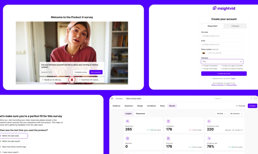The width and height of the screenshot is (258, 154).
Task: Click the dashboard grid icon in breadcrumb
Action: pos(112,98)
